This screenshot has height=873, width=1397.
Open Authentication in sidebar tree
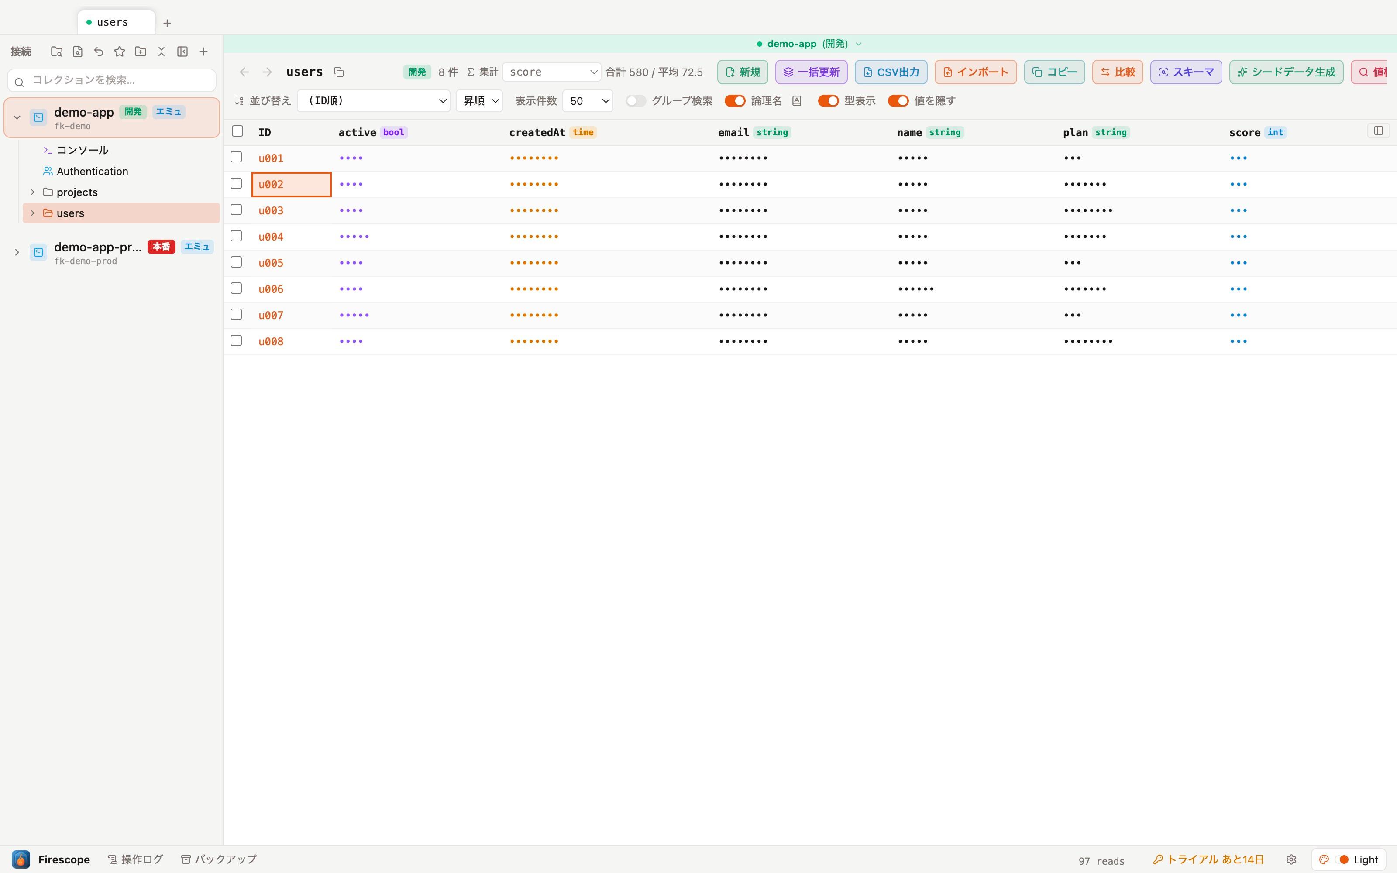pos(93,172)
